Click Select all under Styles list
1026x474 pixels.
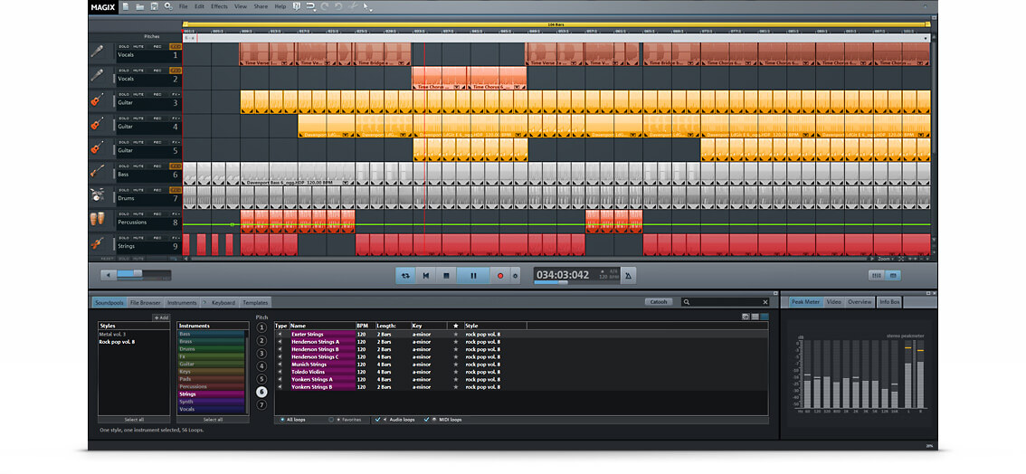[134, 419]
